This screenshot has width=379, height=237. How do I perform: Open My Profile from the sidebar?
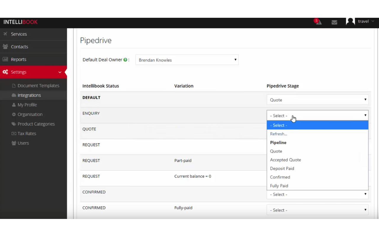click(x=27, y=105)
